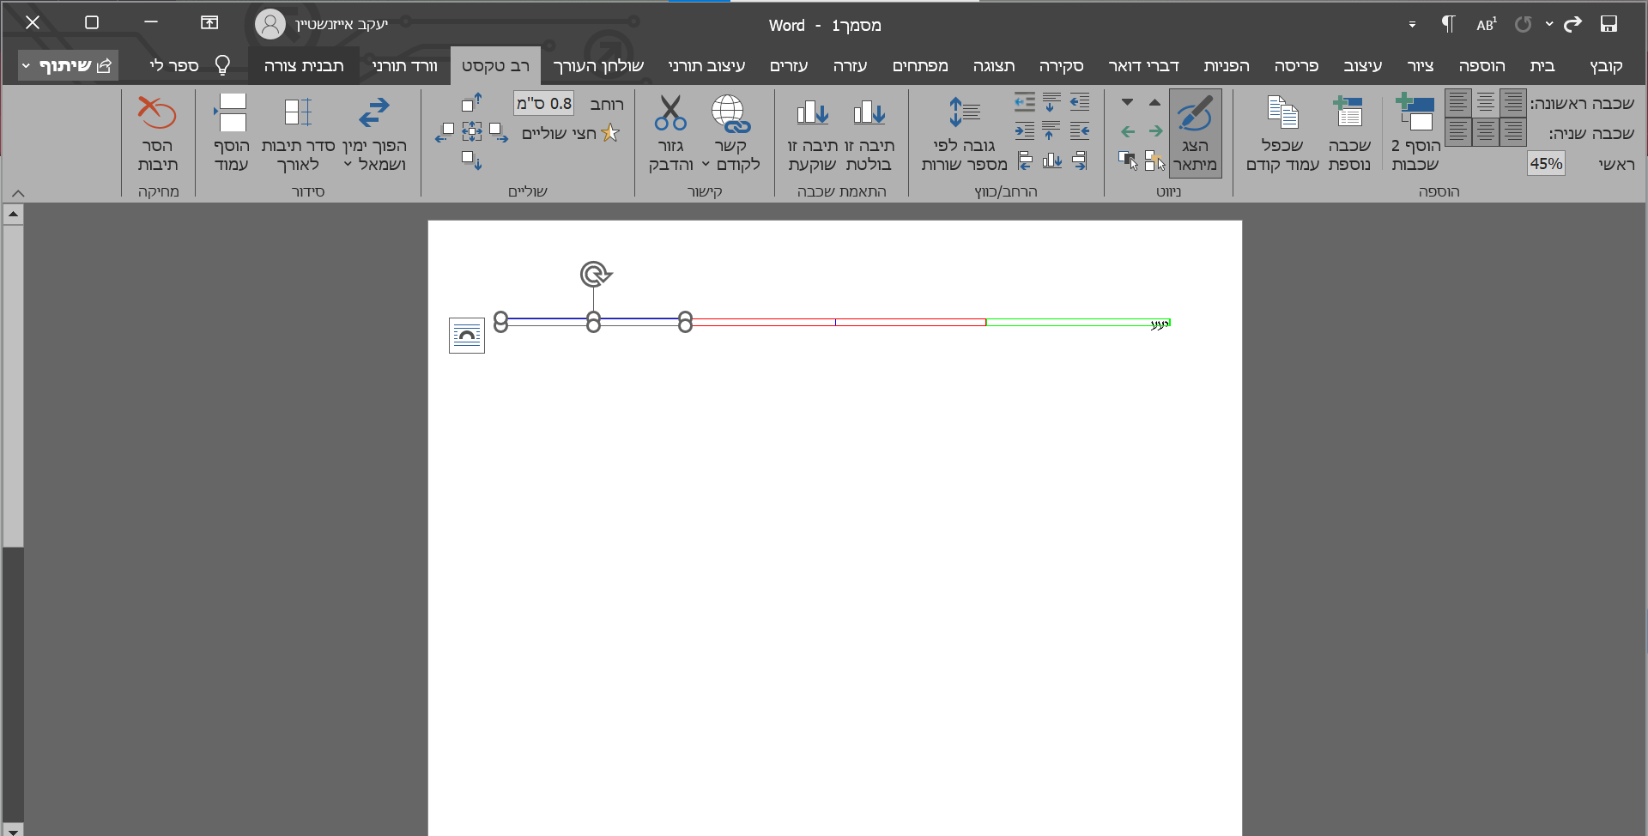Click the vertical scrollbar up arrow
Viewport: 1648px width, 836px height.
tap(13, 214)
